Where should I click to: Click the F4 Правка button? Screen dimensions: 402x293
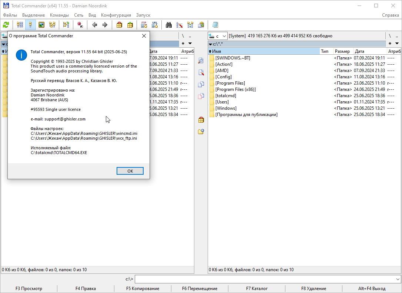point(86,289)
